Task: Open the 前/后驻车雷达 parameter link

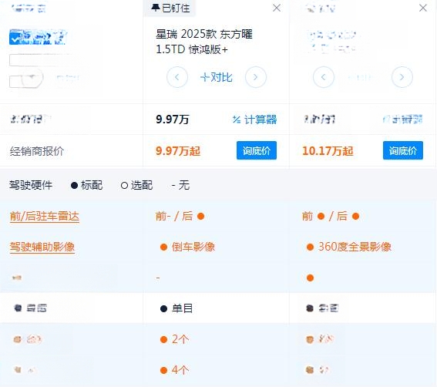Action: click(44, 217)
